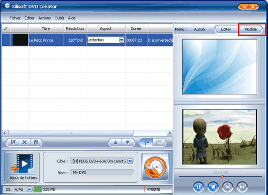Open the Actions menu
The width and height of the screenshot is (268, 195).
[44, 18]
